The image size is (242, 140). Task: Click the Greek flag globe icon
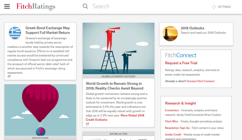click(15, 33)
